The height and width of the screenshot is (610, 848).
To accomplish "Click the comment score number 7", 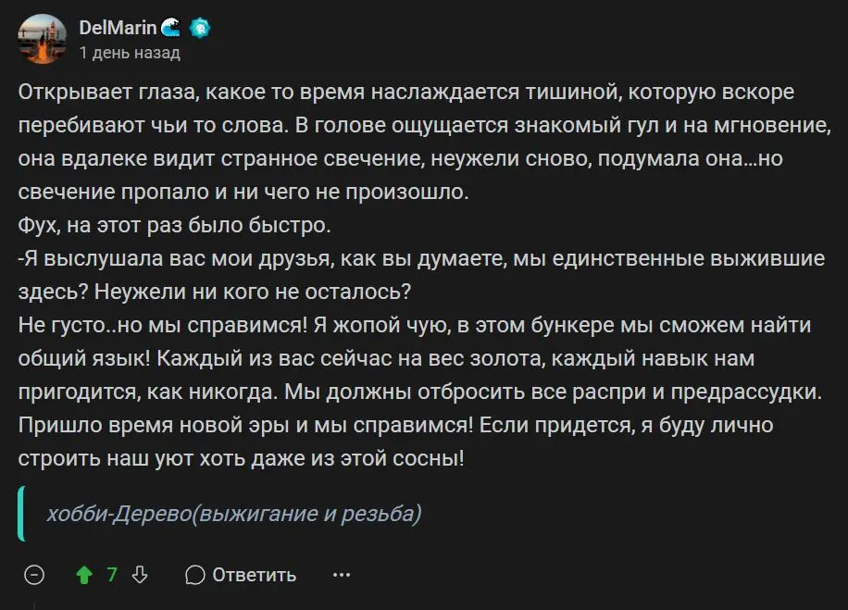I will (x=112, y=575).
